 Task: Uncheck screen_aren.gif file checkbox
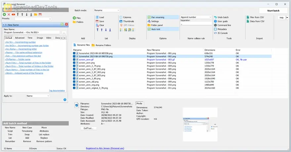tap(74, 60)
